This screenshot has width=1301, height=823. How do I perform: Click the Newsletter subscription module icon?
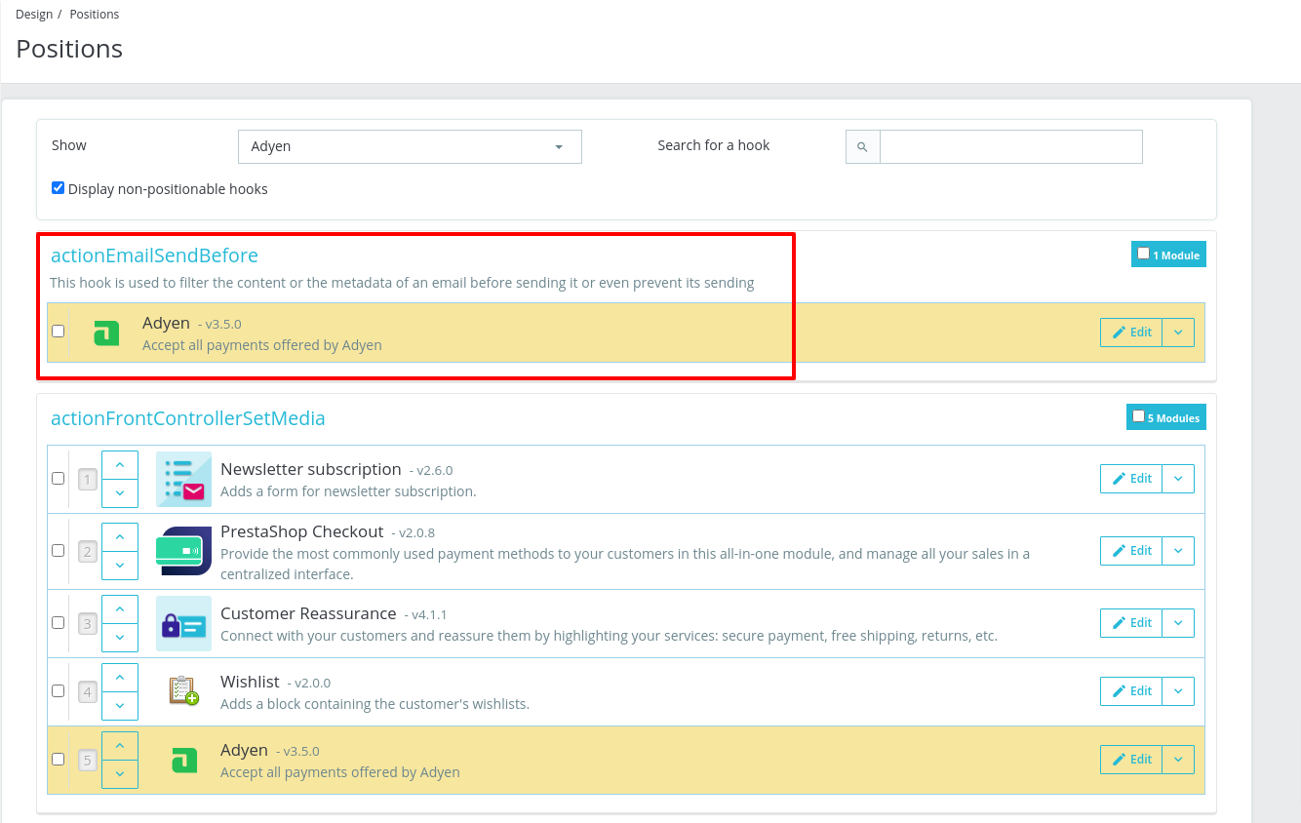click(183, 479)
